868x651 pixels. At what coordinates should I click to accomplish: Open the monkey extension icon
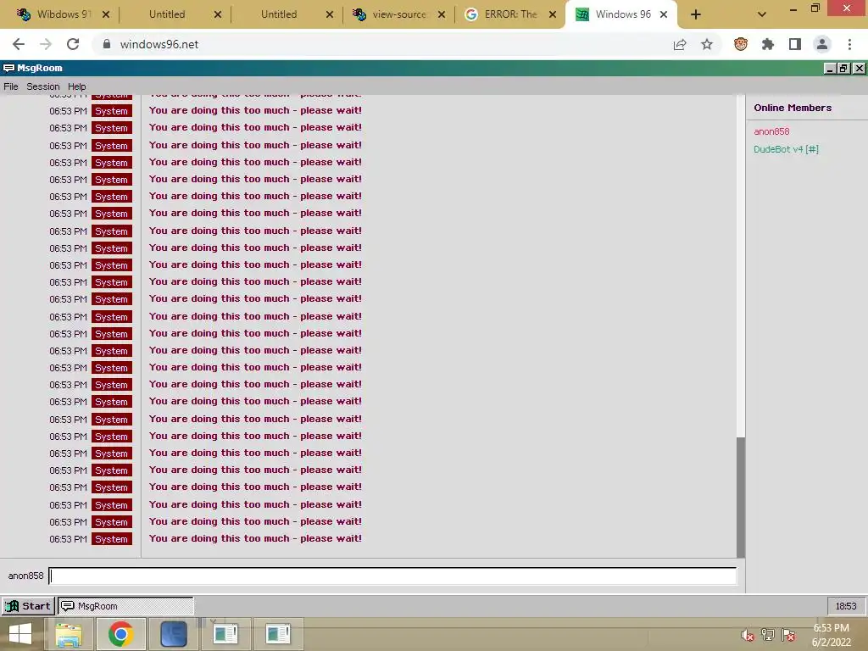(741, 44)
